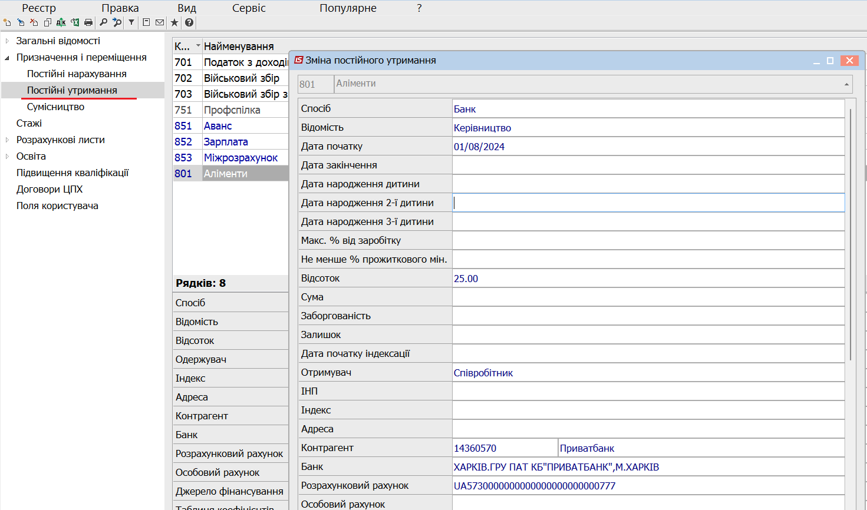Select Стажі in tree

29,123
